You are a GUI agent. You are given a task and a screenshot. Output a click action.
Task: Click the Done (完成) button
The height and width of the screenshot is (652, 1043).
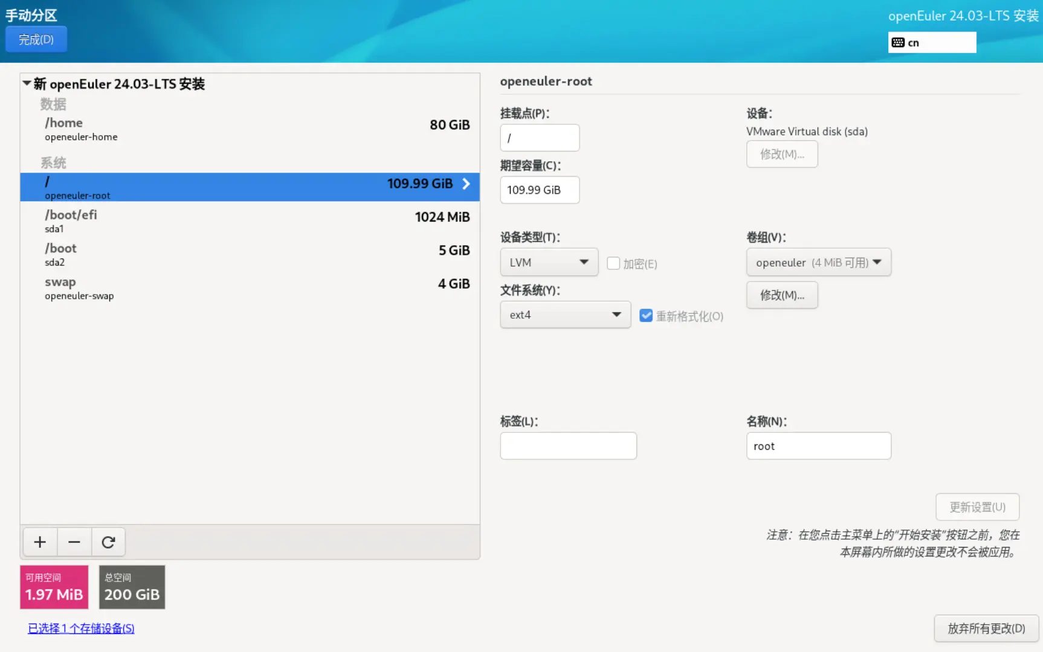[x=36, y=40]
